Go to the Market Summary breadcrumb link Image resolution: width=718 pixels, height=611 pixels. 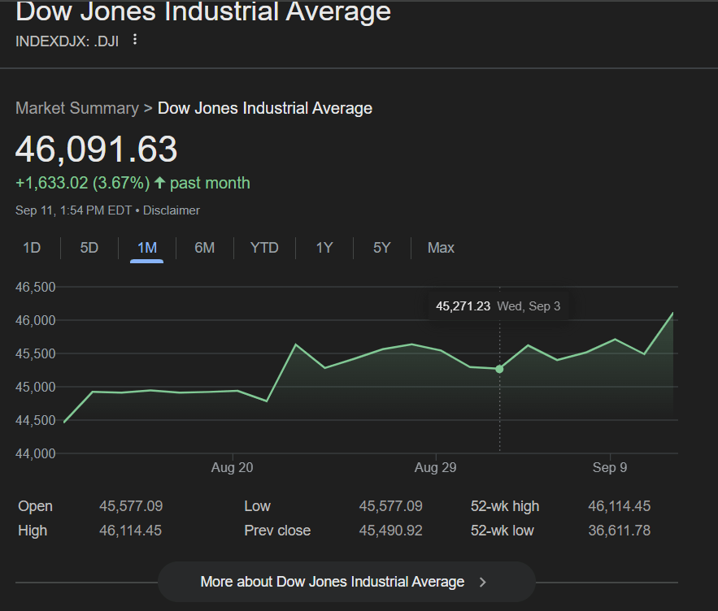[x=76, y=108]
